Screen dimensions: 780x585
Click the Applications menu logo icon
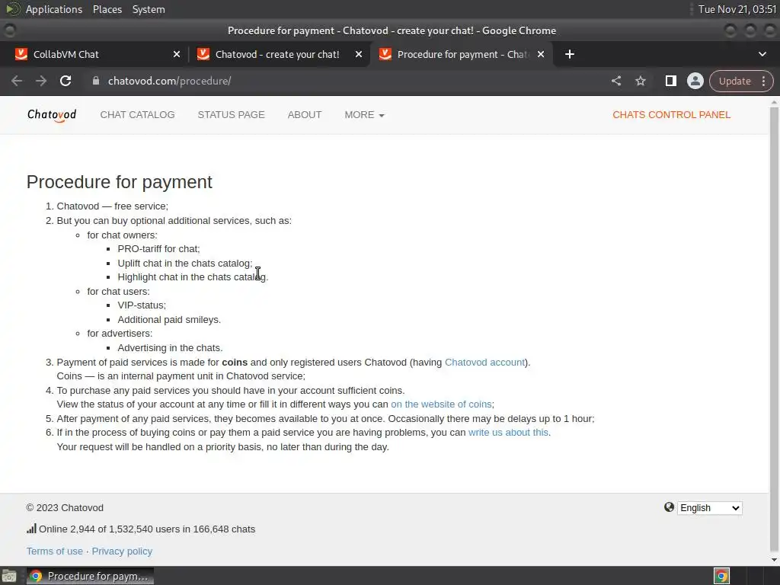[x=13, y=9]
